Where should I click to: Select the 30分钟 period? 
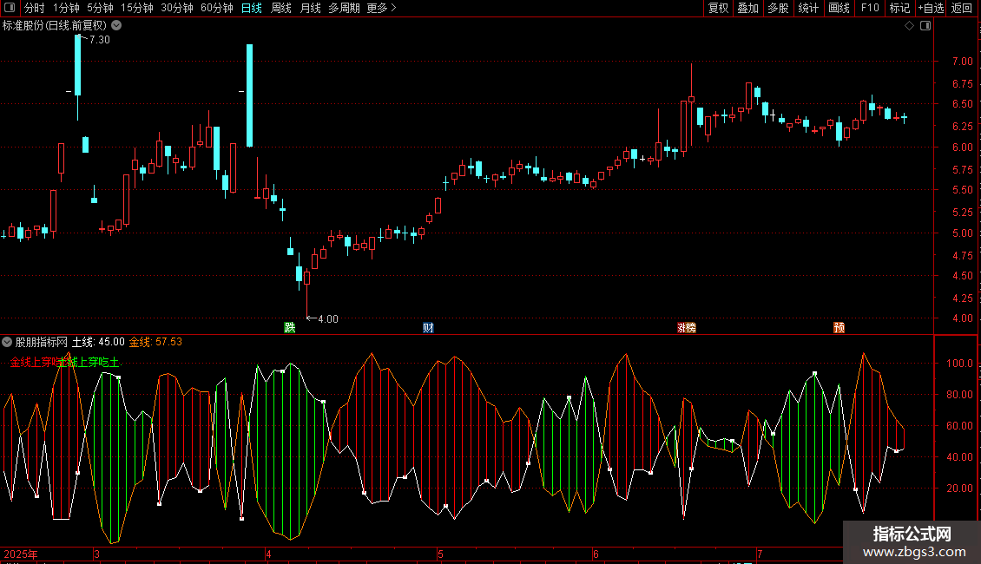(177, 8)
